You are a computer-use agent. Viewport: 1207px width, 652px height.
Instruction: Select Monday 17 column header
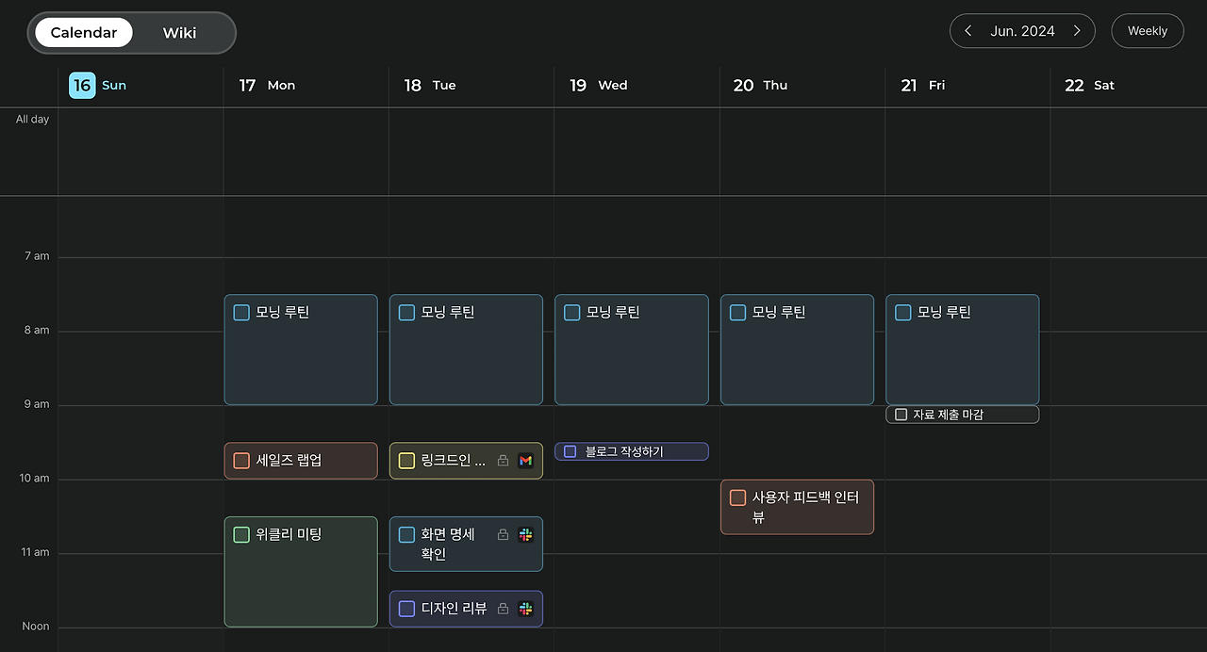click(267, 85)
